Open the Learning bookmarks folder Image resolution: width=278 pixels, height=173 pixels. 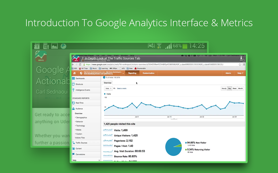tap(103, 68)
